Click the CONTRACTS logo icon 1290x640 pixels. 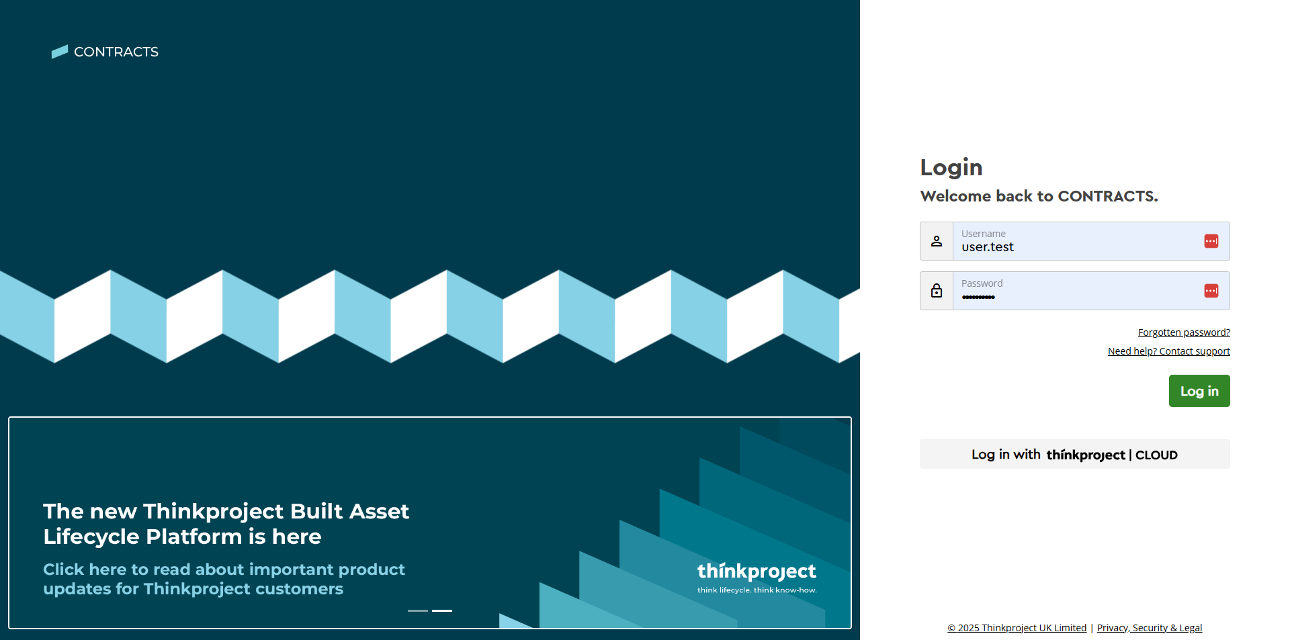[60, 52]
